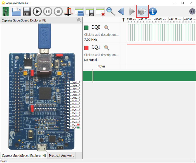Maximize the Analyzer2Go window
The image size is (196, 163).
pos(183,3)
